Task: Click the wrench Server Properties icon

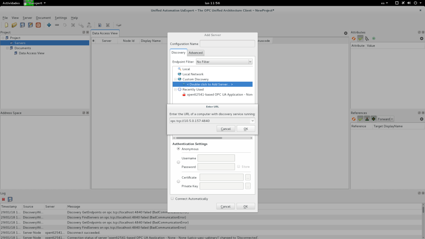Action: [81, 25]
